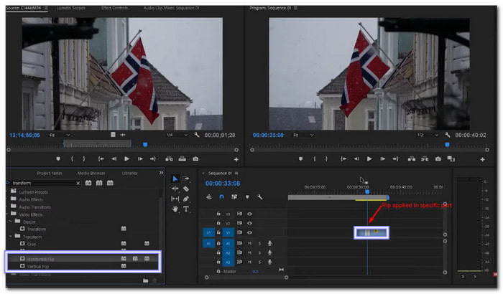Select the Hand tool
This screenshot has width=503, height=294.
pos(175,209)
